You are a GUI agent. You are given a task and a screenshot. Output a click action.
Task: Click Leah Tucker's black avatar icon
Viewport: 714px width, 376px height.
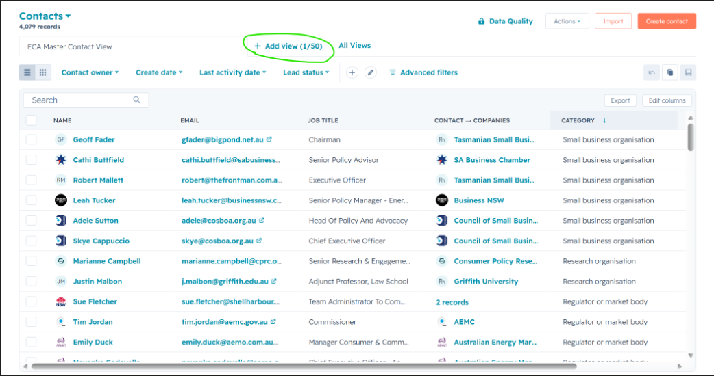[x=60, y=200]
